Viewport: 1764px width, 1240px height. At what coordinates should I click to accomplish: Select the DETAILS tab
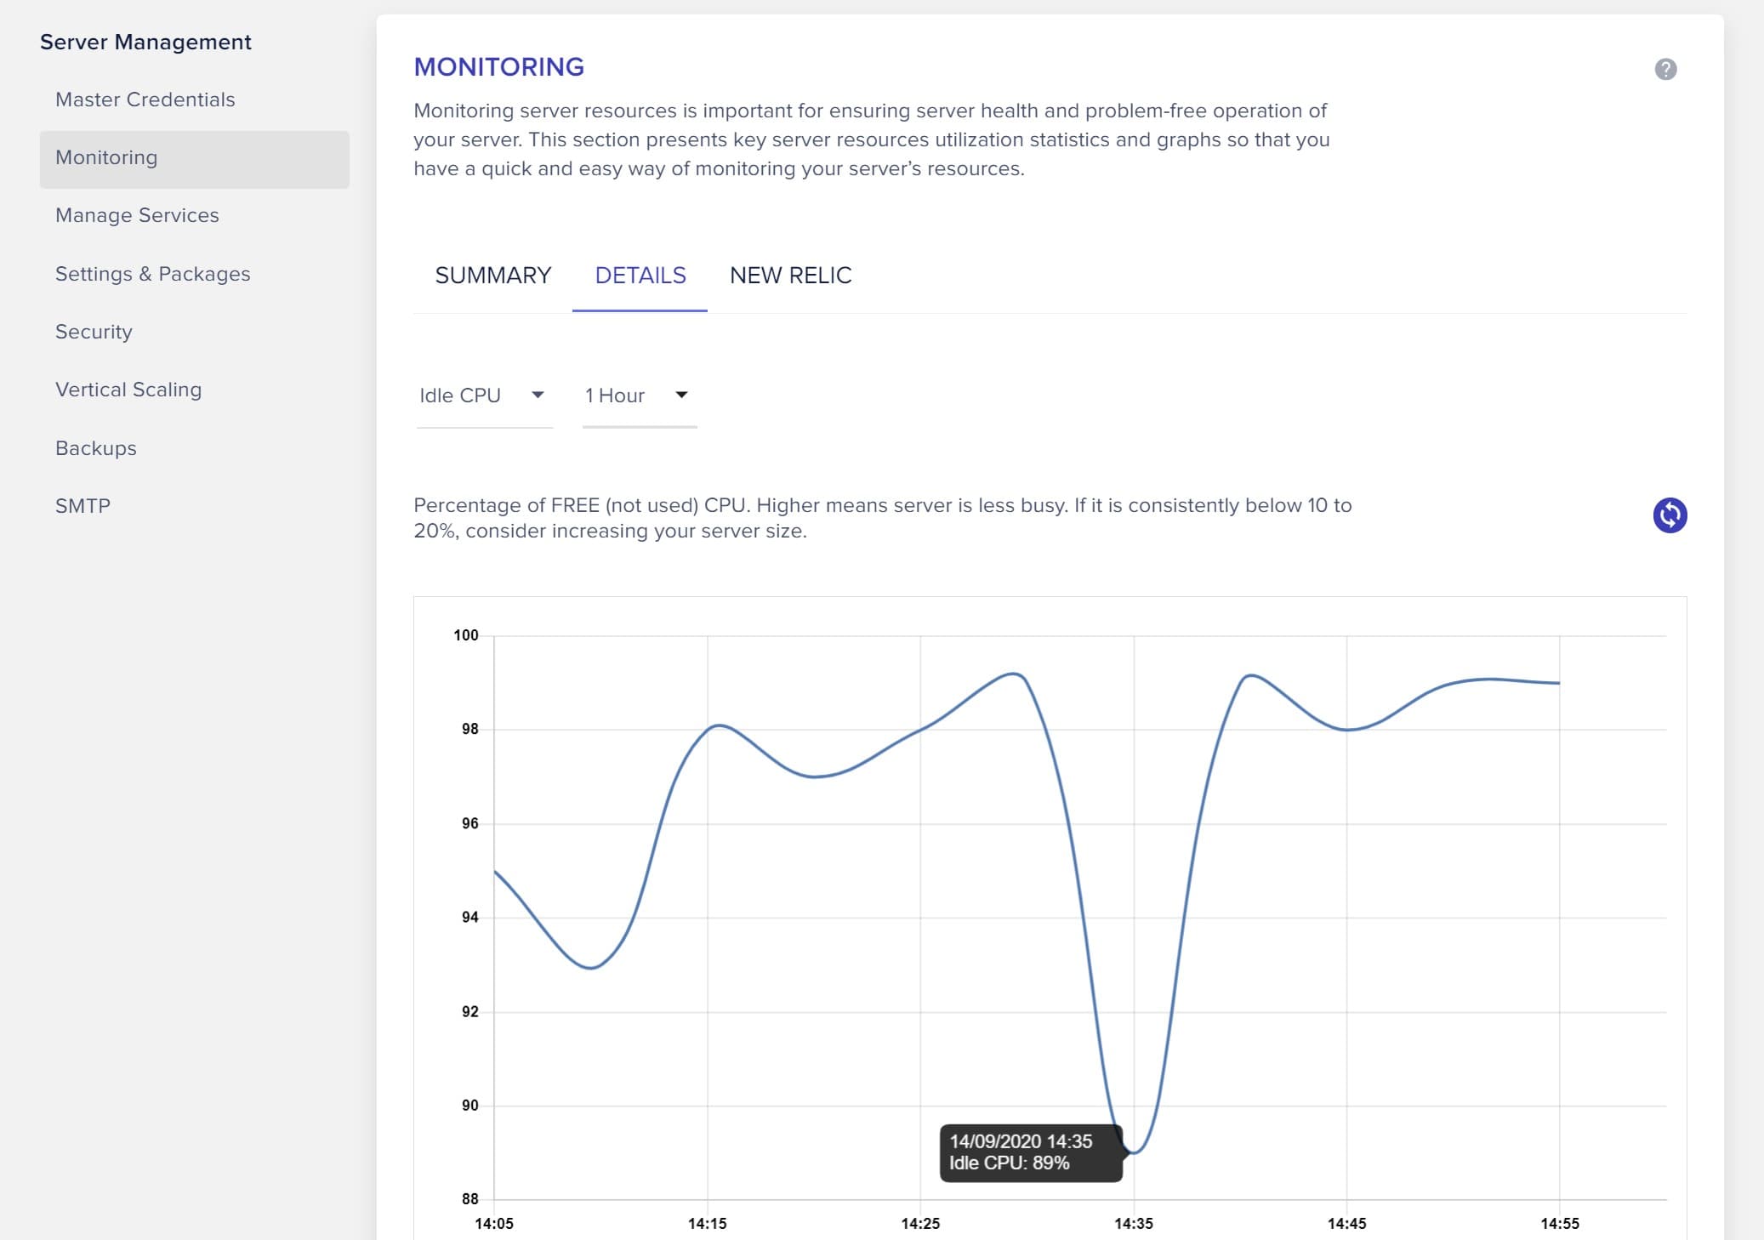(640, 275)
